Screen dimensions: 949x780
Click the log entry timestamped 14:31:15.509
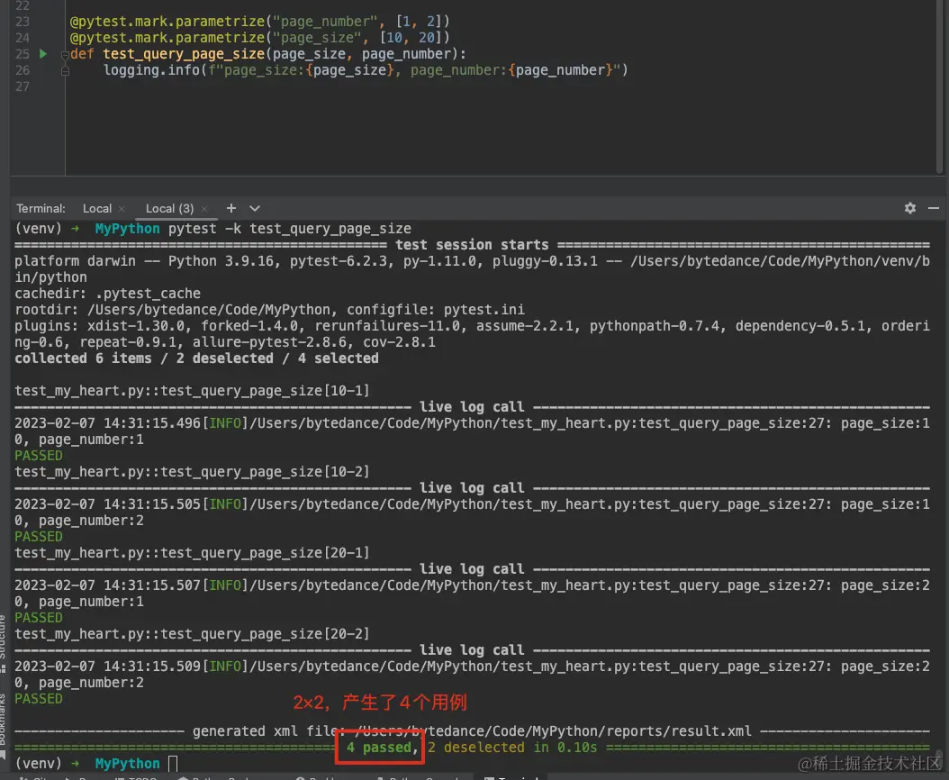click(472, 675)
